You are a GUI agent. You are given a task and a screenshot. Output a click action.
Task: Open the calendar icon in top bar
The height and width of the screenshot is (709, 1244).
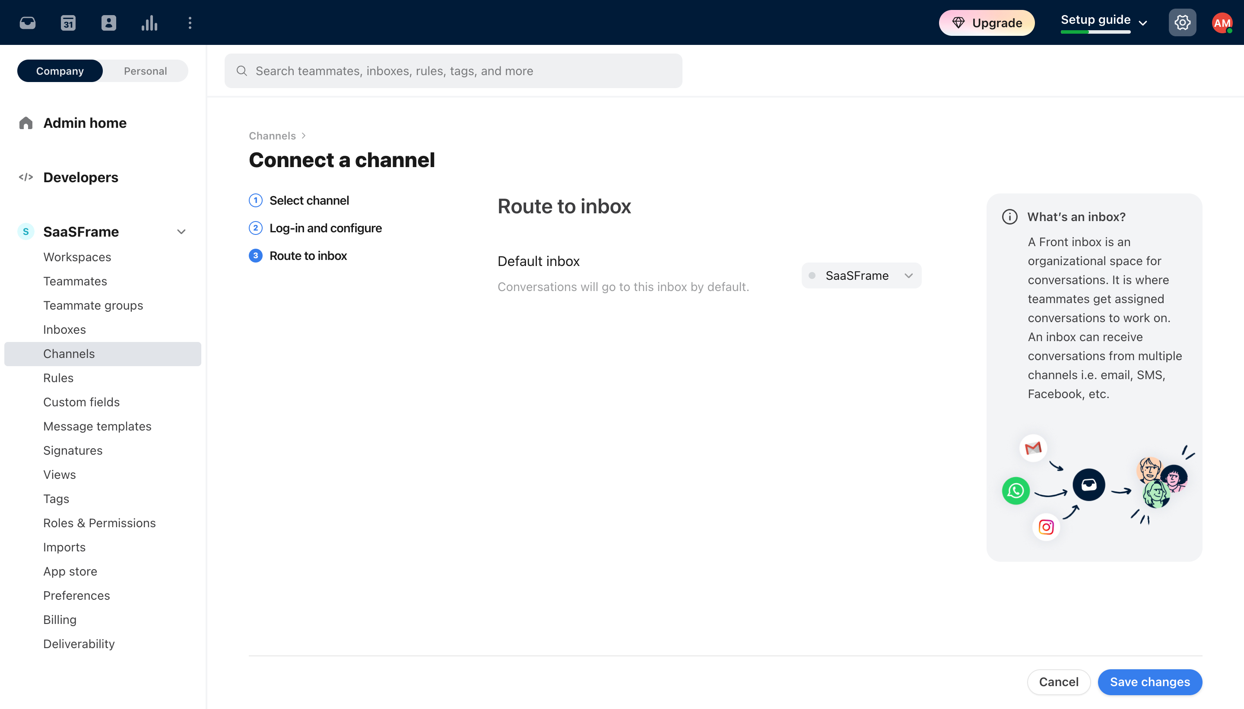tap(68, 22)
